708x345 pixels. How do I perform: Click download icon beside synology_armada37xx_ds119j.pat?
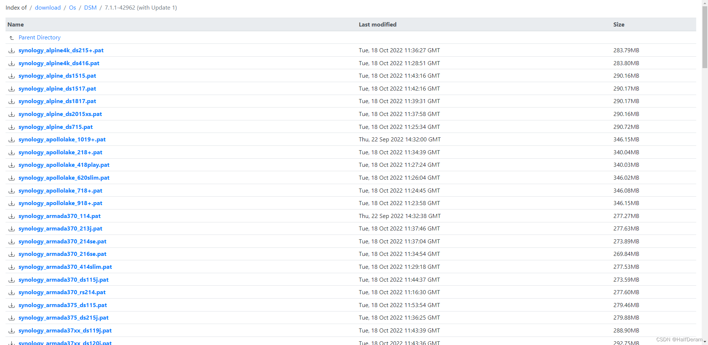12,331
